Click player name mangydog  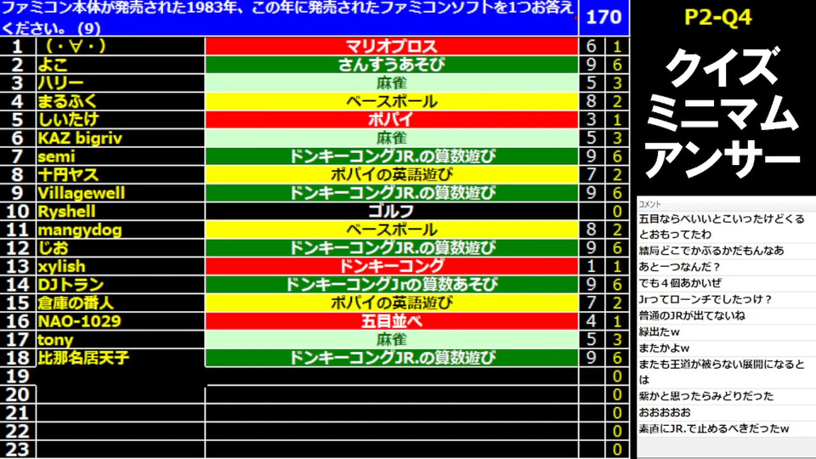click(80, 229)
